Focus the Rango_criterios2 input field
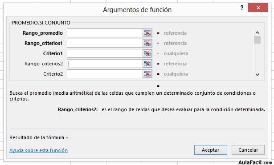274x165 pixels. pos(105,64)
